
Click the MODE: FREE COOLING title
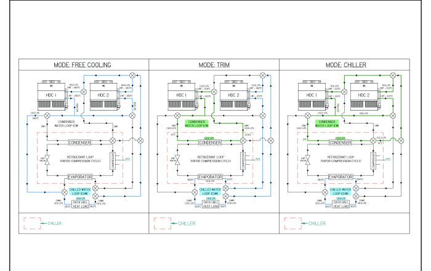coord(83,65)
